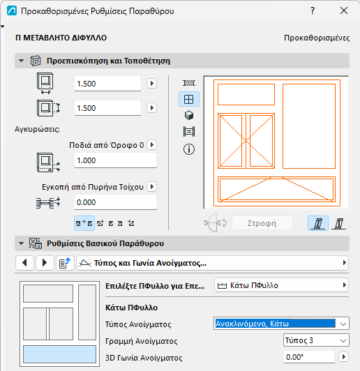Click the window width dimension icon
360x371 pixels.
(x=45, y=83)
